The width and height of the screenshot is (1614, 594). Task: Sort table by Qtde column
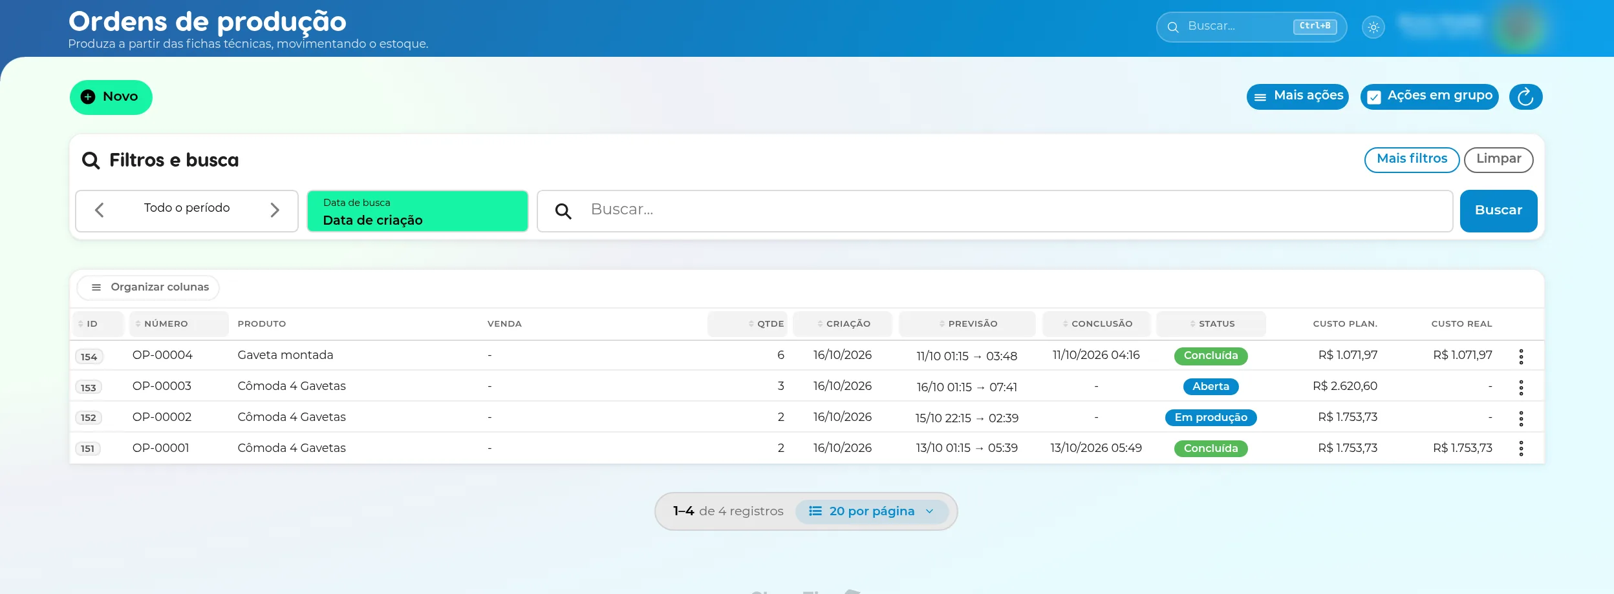click(x=748, y=324)
